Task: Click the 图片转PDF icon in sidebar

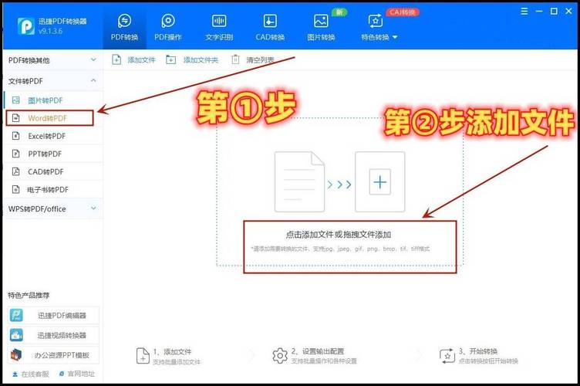Action: (16, 100)
